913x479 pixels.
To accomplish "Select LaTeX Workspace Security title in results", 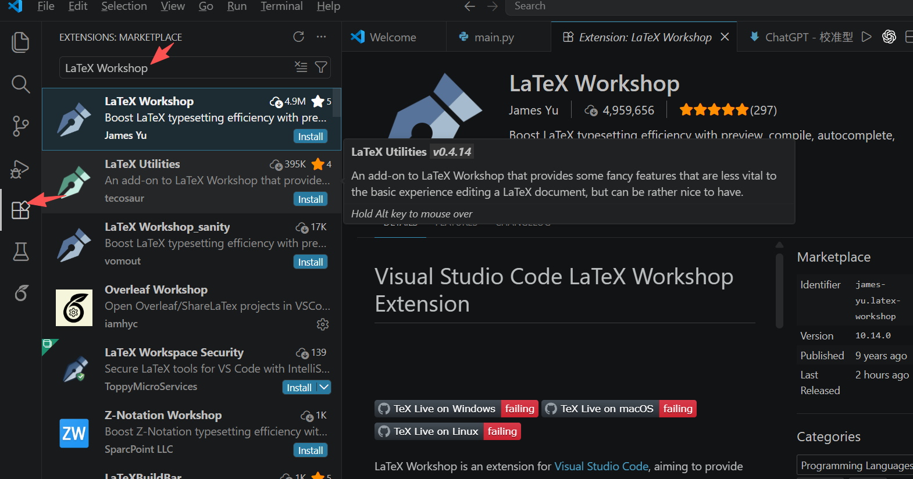I will (174, 352).
